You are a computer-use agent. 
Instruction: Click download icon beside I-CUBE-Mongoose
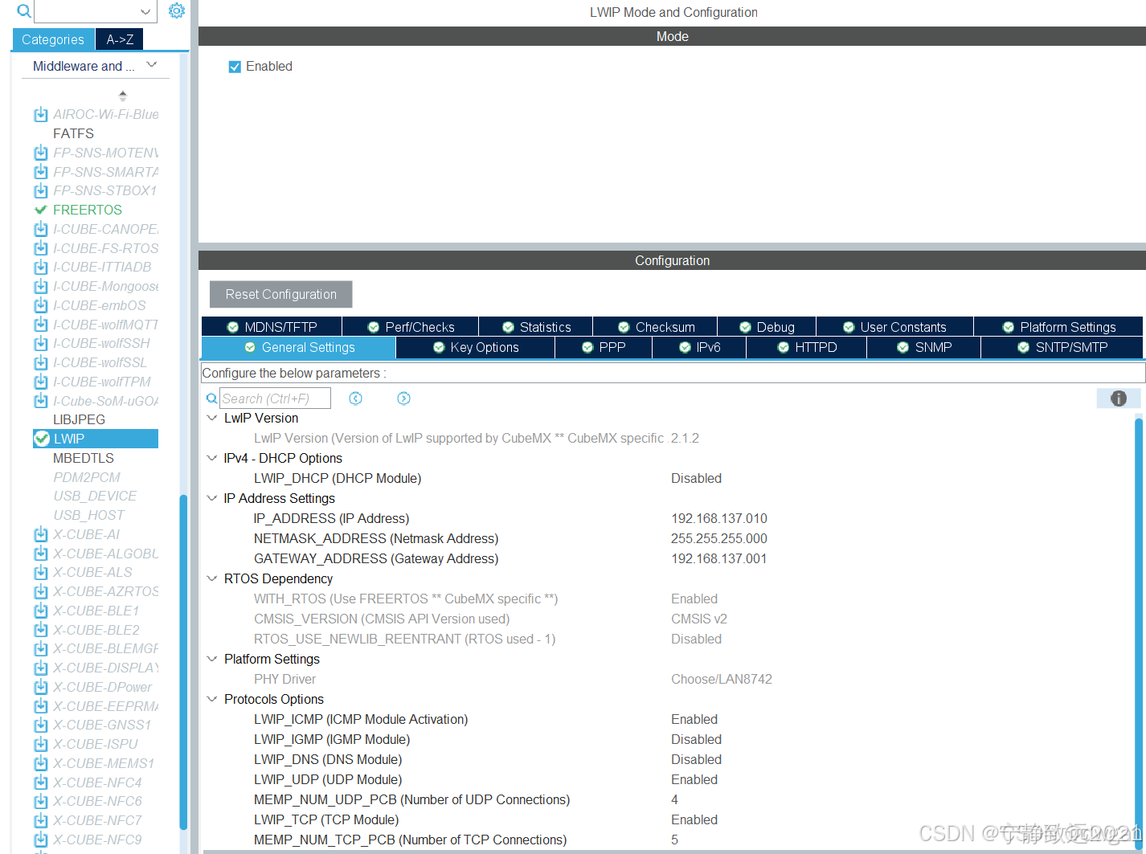pos(41,286)
